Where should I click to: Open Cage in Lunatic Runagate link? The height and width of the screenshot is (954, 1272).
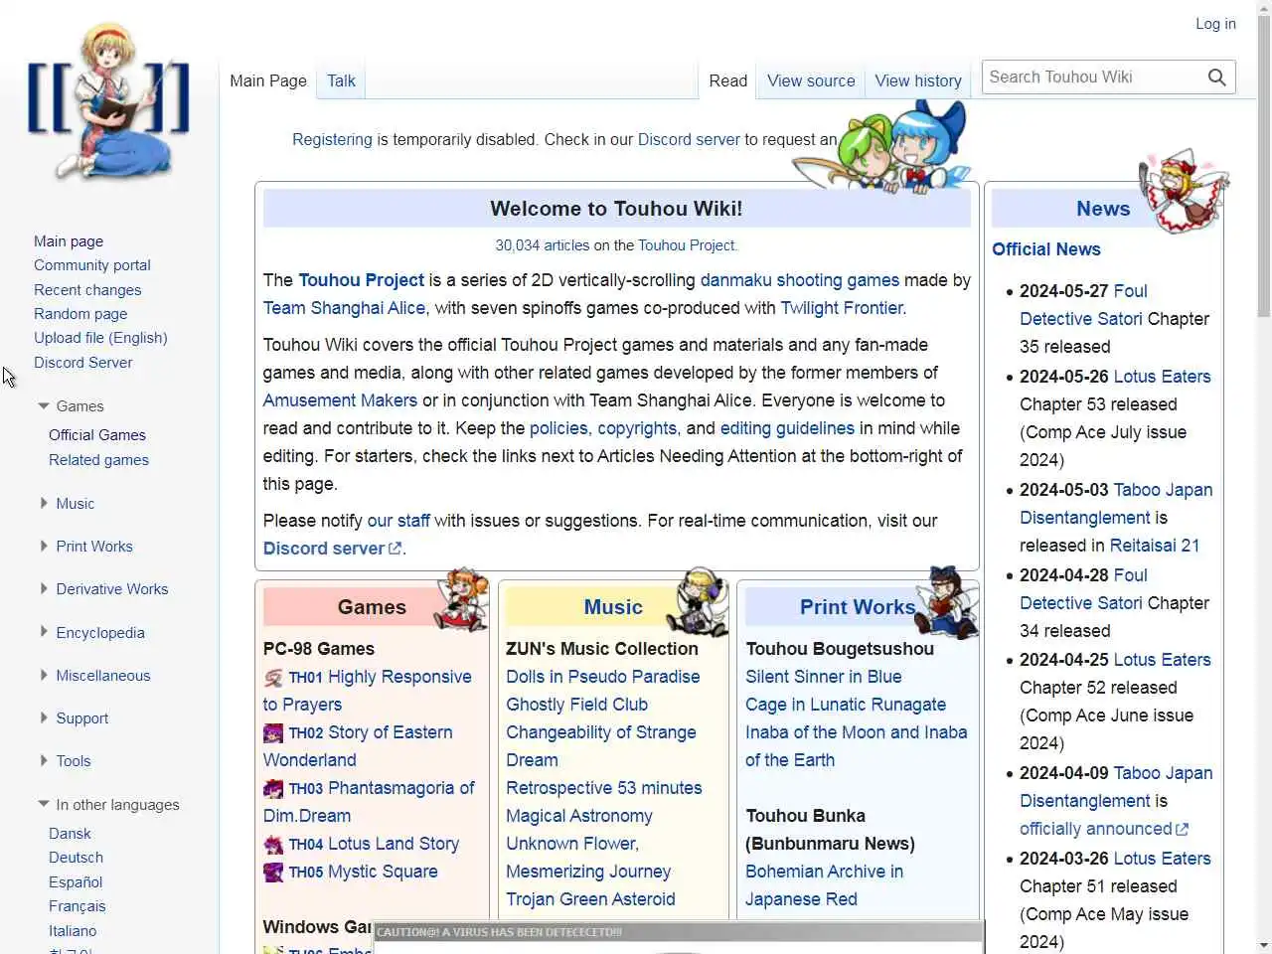(846, 705)
